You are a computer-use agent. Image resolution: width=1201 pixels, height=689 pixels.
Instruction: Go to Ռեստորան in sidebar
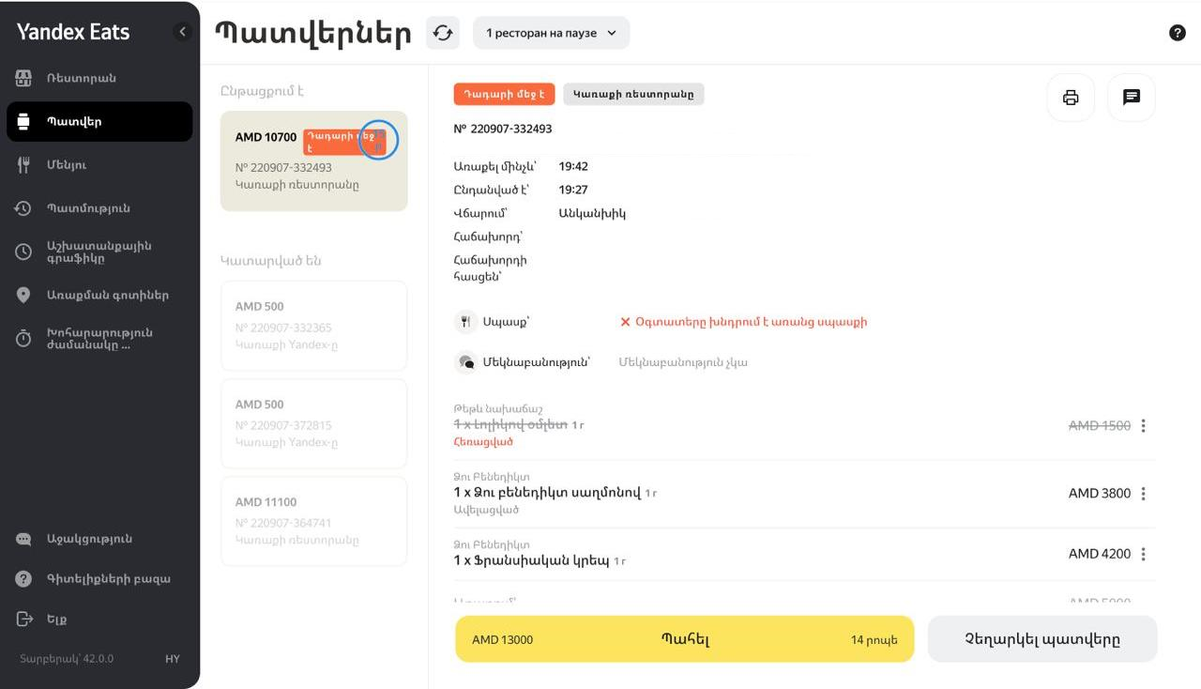(x=82, y=78)
